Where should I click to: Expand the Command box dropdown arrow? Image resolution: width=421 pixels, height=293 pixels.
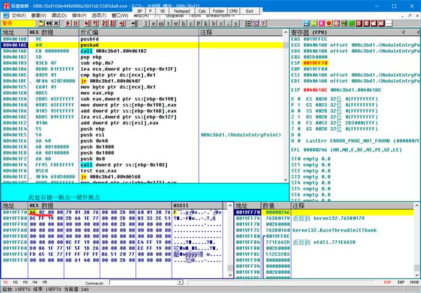[180, 282]
